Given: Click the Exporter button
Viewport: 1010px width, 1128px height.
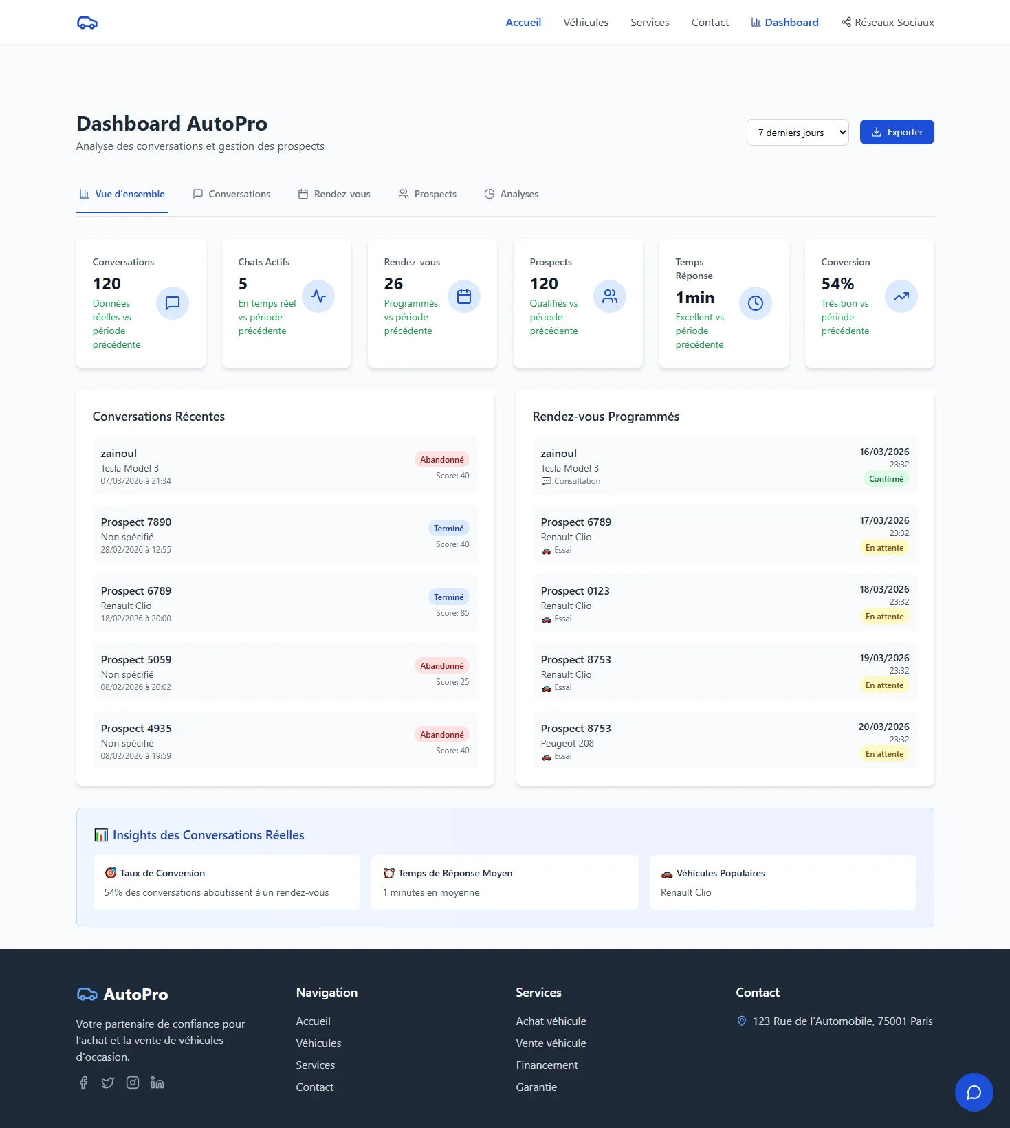Looking at the screenshot, I should pyautogui.click(x=897, y=132).
